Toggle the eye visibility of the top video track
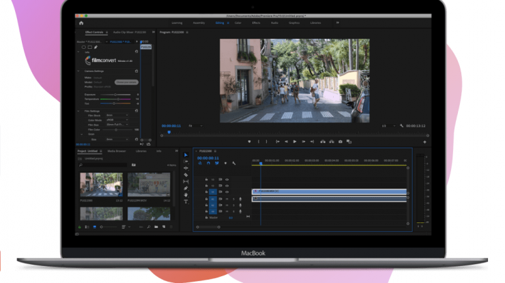The height and width of the screenshot is (283, 505). [227, 179]
